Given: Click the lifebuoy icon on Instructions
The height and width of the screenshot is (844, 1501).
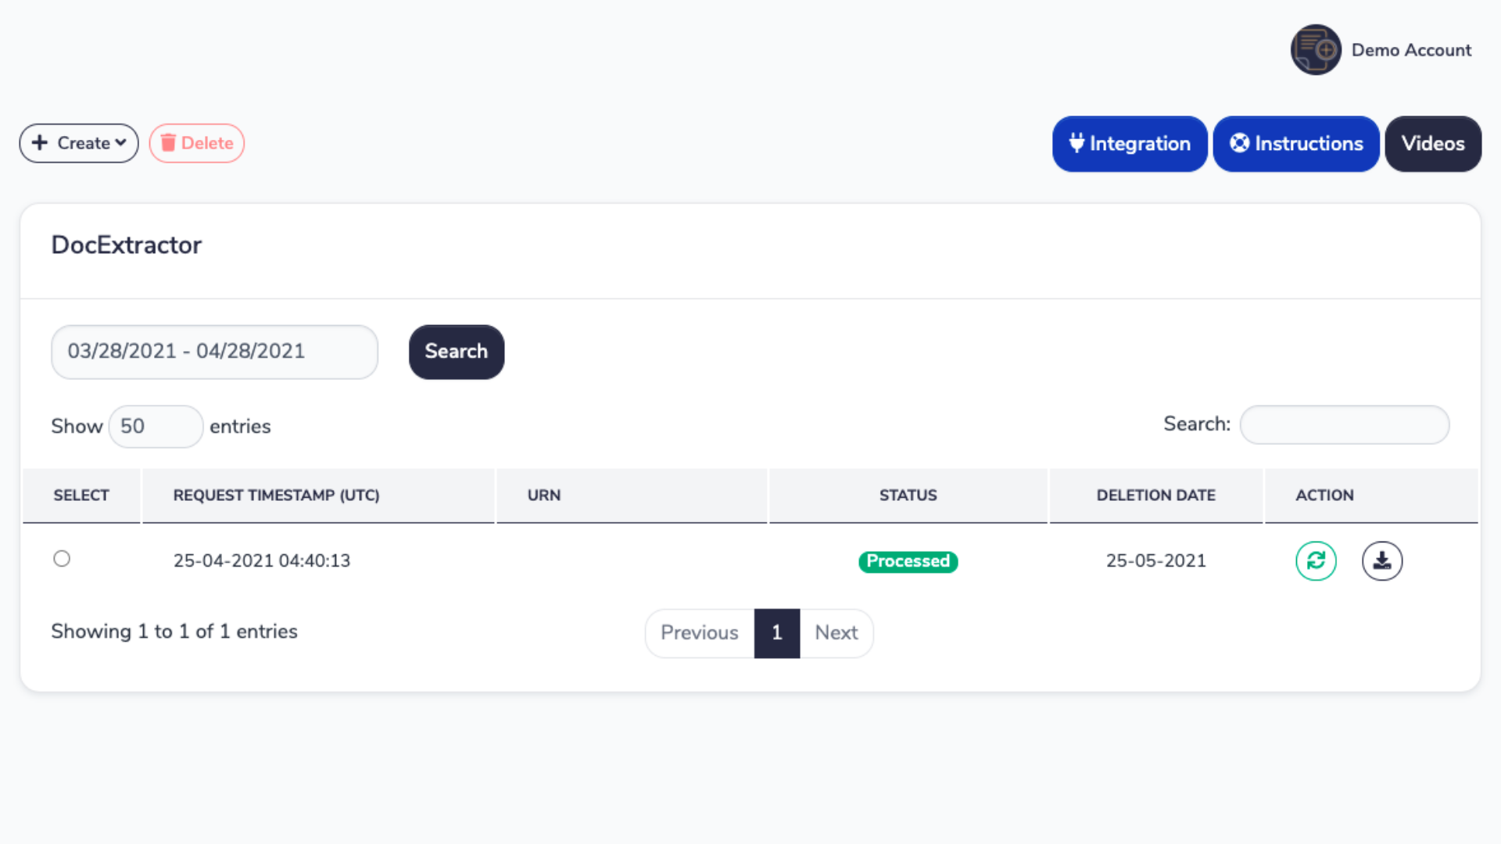Looking at the screenshot, I should (1239, 143).
